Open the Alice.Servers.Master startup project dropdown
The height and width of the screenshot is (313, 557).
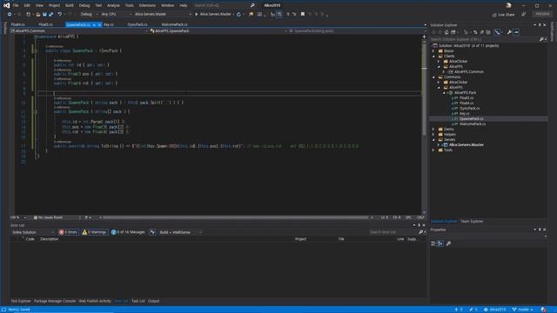[163, 14]
